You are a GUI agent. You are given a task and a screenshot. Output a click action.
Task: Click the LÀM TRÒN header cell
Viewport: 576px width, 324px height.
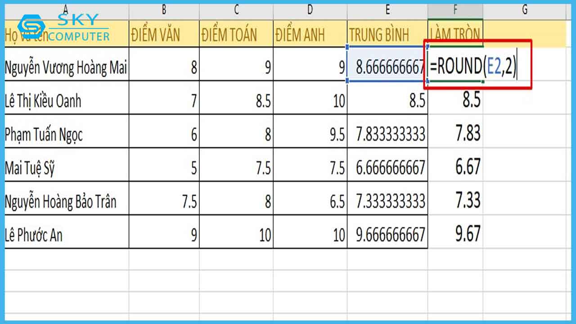[x=455, y=34]
